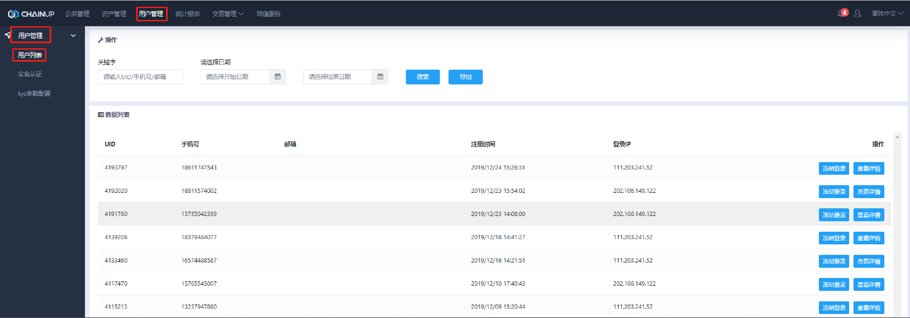Click the data list scrollbar up arrow

coord(897,137)
